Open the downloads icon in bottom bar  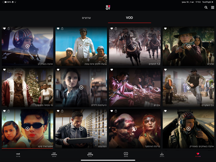coord(162,155)
